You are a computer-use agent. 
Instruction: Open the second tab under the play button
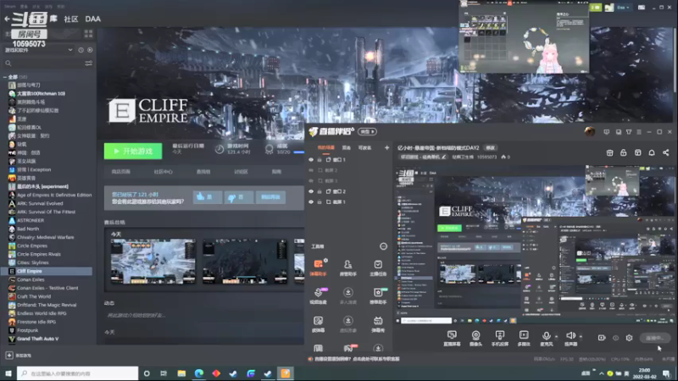tap(163, 172)
